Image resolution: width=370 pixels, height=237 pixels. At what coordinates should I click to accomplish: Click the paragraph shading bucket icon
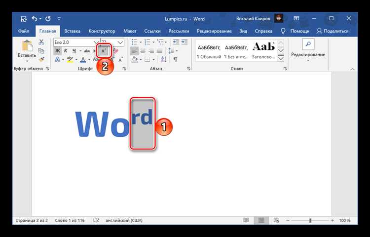tap(135, 59)
